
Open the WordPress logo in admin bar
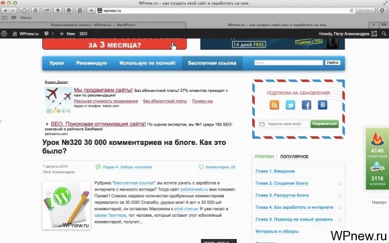tap(4, 34)
